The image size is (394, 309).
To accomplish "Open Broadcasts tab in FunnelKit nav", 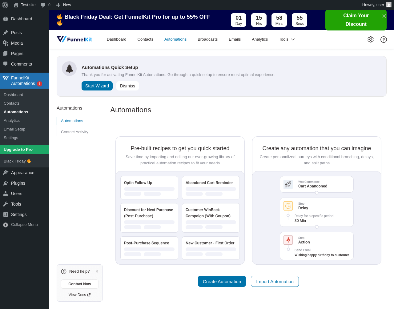I will 207,39.
